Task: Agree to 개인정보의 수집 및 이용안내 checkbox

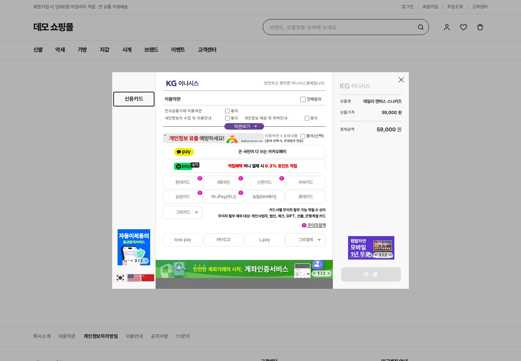Action: pos(228,118)
